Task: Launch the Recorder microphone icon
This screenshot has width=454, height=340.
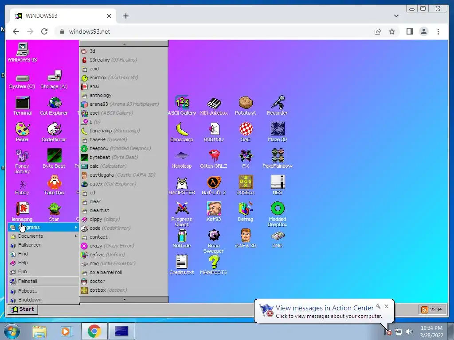Action: click(x=278, y=105)
